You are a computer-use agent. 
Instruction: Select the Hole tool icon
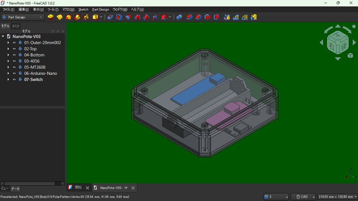coord(119,17)
